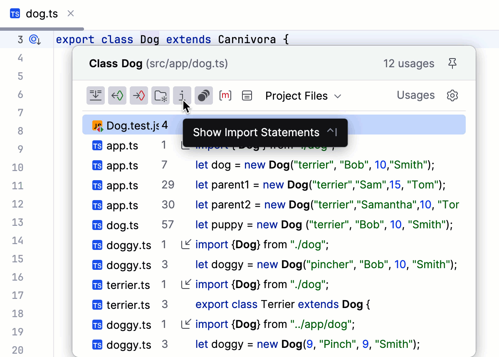Toggle the green read access filter
Screen dimensions: 499x357
[117, 95]
